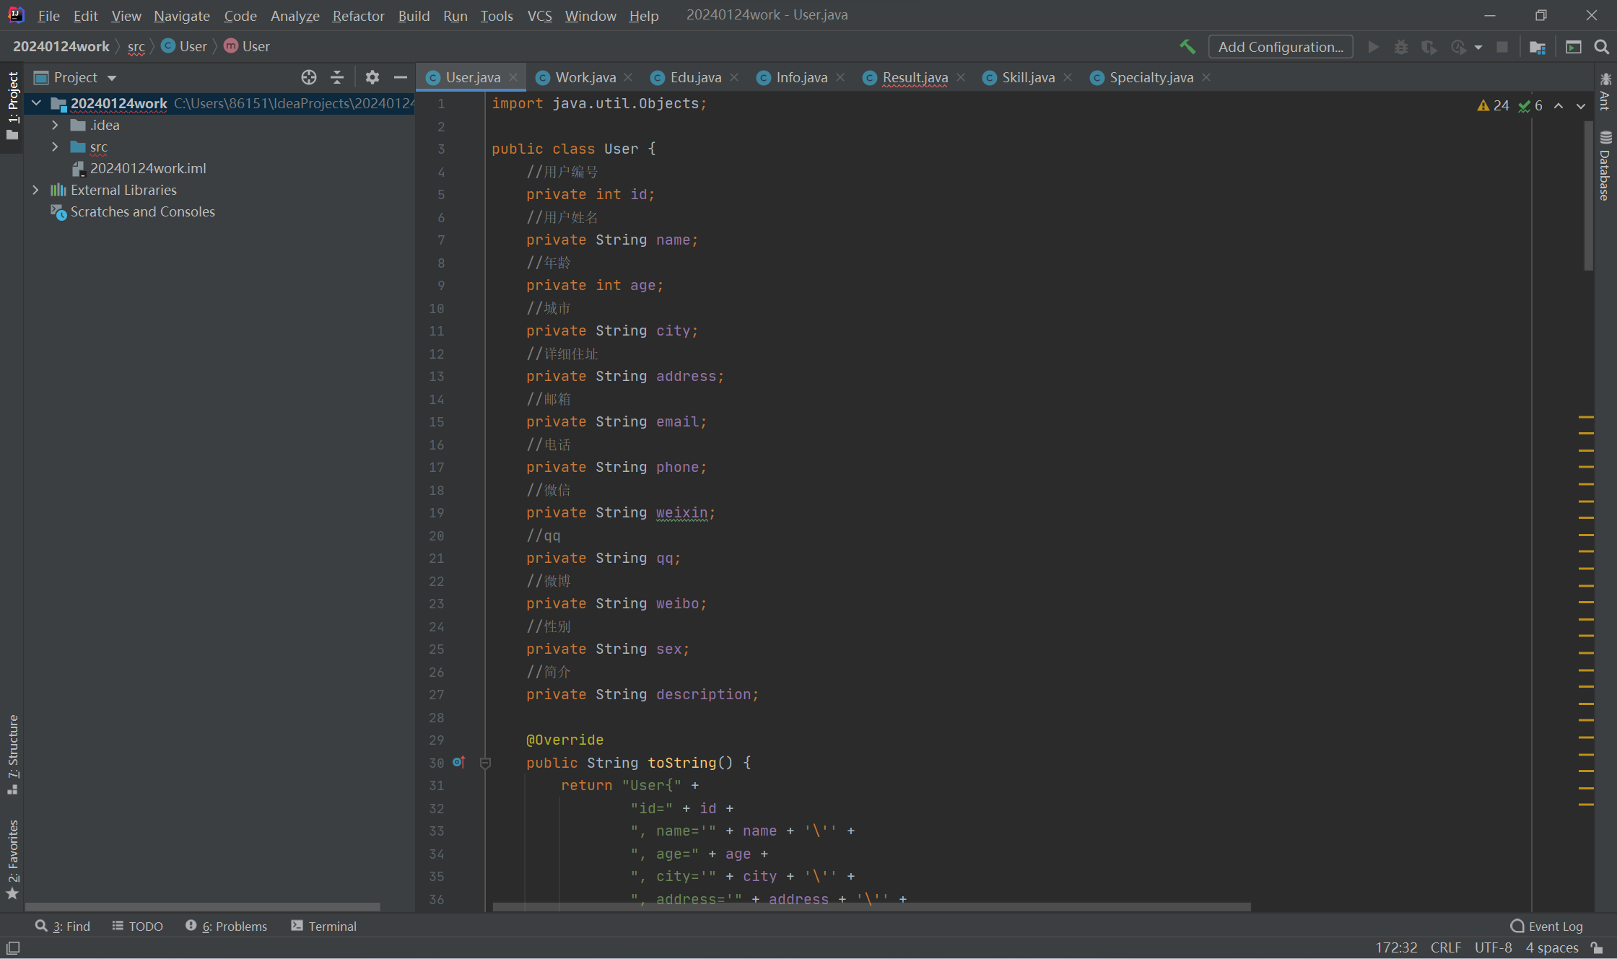Click the editor vertical scrollbar thumb
The height and width of the screenshot is (959, 1617).
(1587, 195)
